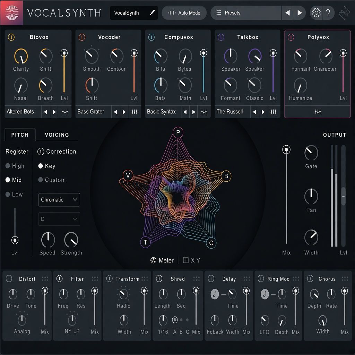The height and width of the screenshot is (355, 355).
Task: Toggle Talkbox module power
Action: [221, 37]
